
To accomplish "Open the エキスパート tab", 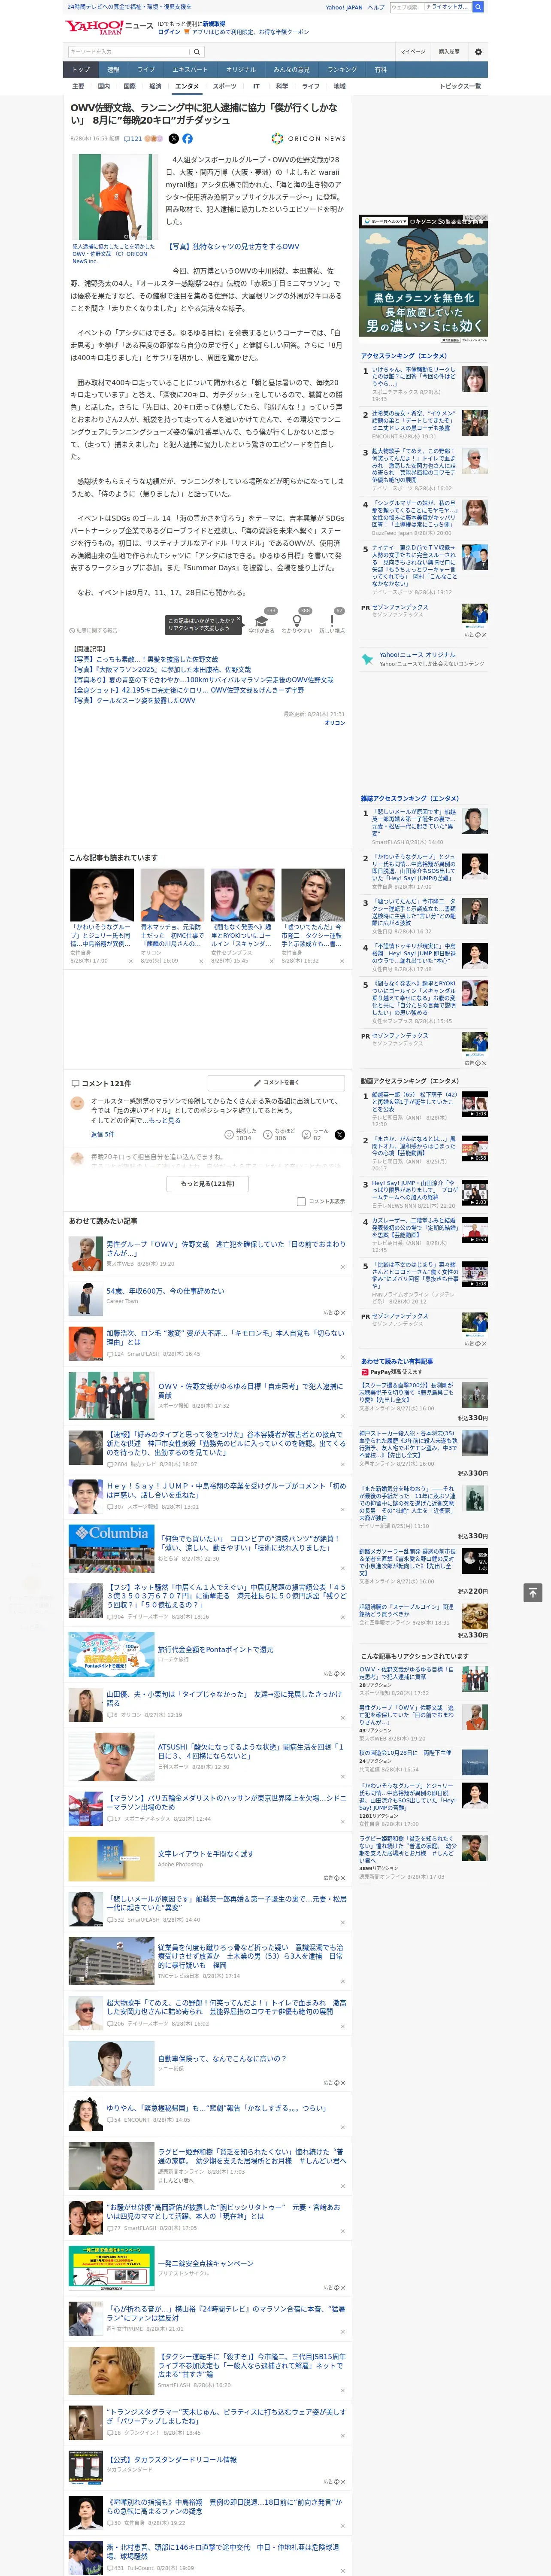I will click(x=190, y=70).
